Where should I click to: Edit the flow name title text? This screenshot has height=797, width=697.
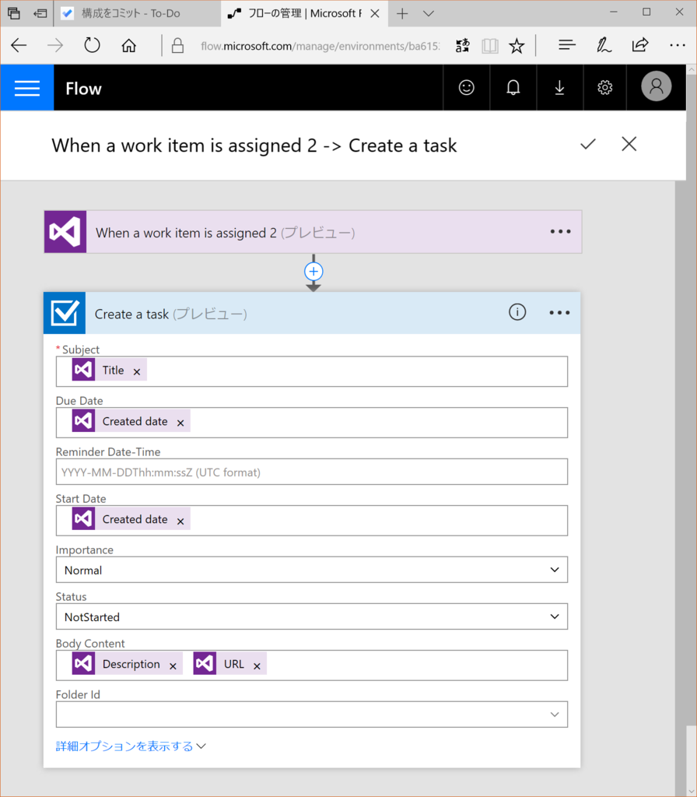tap(254, 146)
